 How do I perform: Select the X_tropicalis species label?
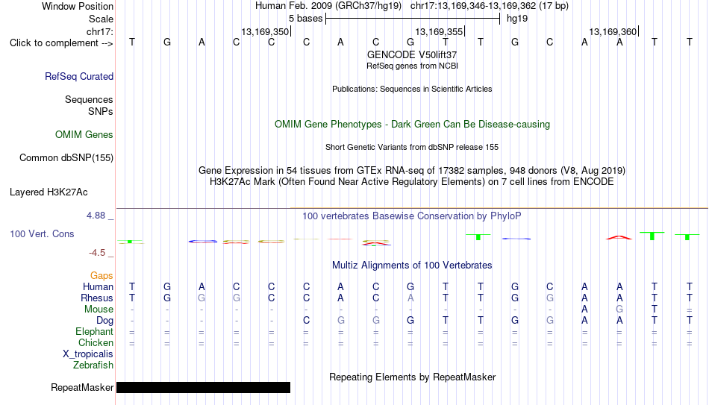point(88,354)
